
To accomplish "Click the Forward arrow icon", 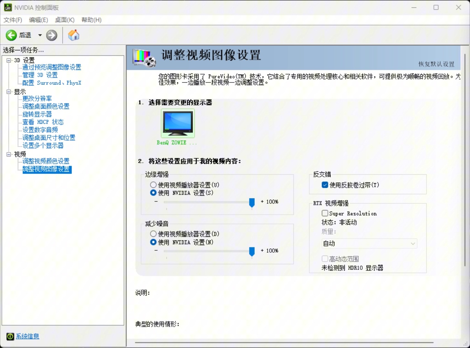I will [52, 35].
